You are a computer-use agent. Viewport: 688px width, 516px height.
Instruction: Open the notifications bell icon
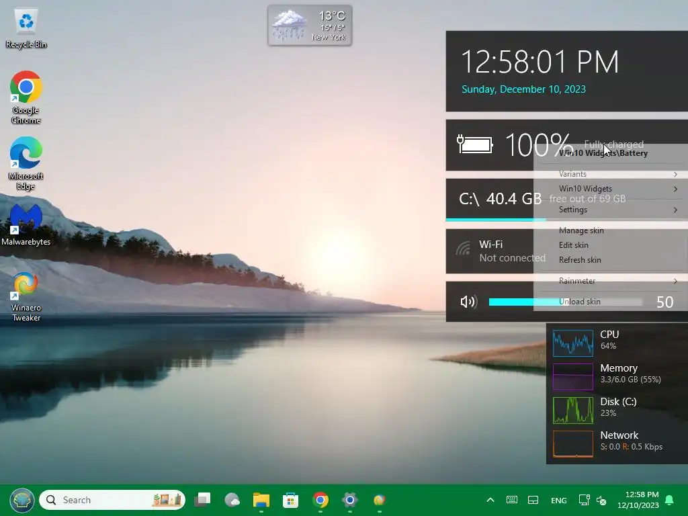point(670,500)
